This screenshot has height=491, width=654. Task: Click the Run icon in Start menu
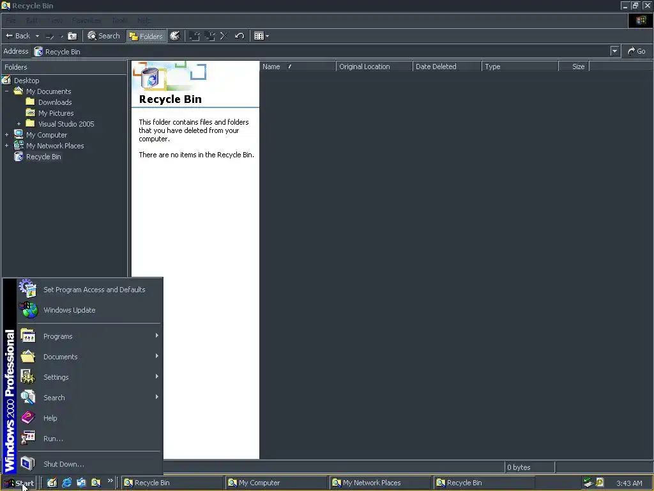click(28, 438)
